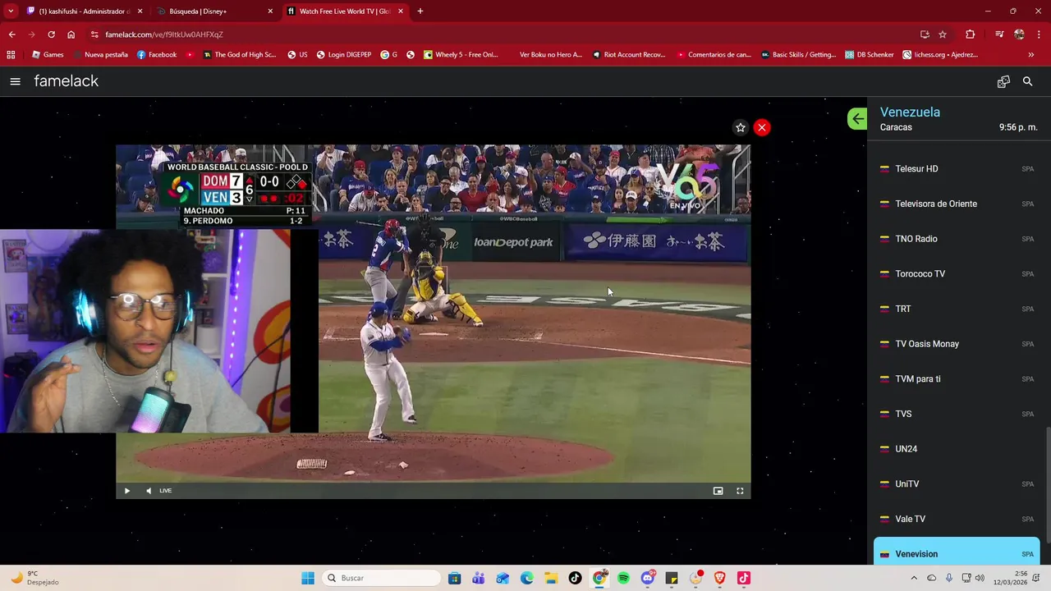Screen dimensions: 1051x591
Task: Open the Chrome apps grid shortcut
Action: [11, 55]
